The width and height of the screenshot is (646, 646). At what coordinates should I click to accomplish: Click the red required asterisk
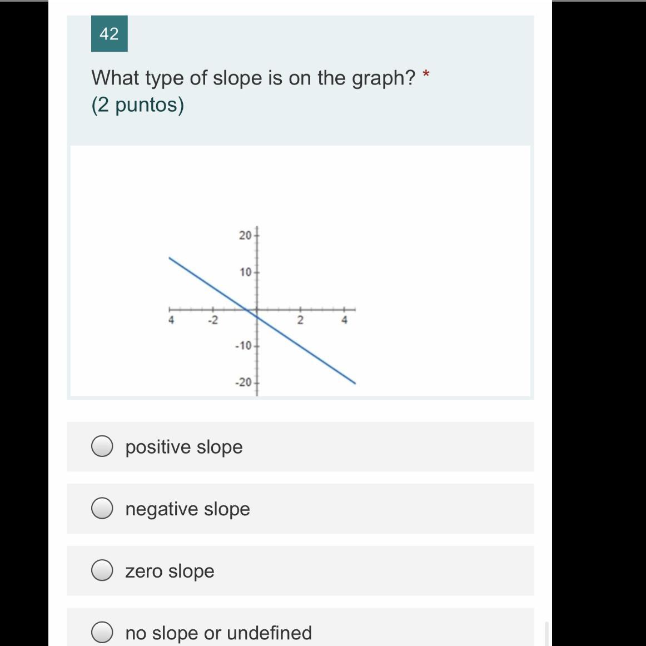pos(426,74)
